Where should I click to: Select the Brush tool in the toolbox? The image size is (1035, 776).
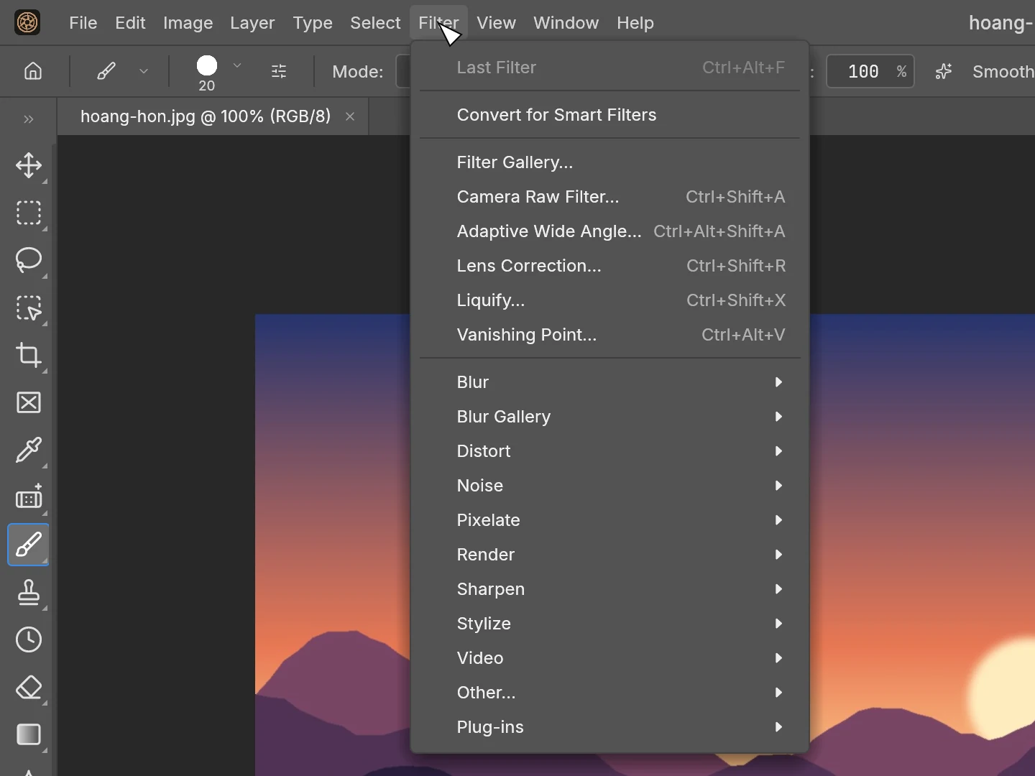pos(29,545)
